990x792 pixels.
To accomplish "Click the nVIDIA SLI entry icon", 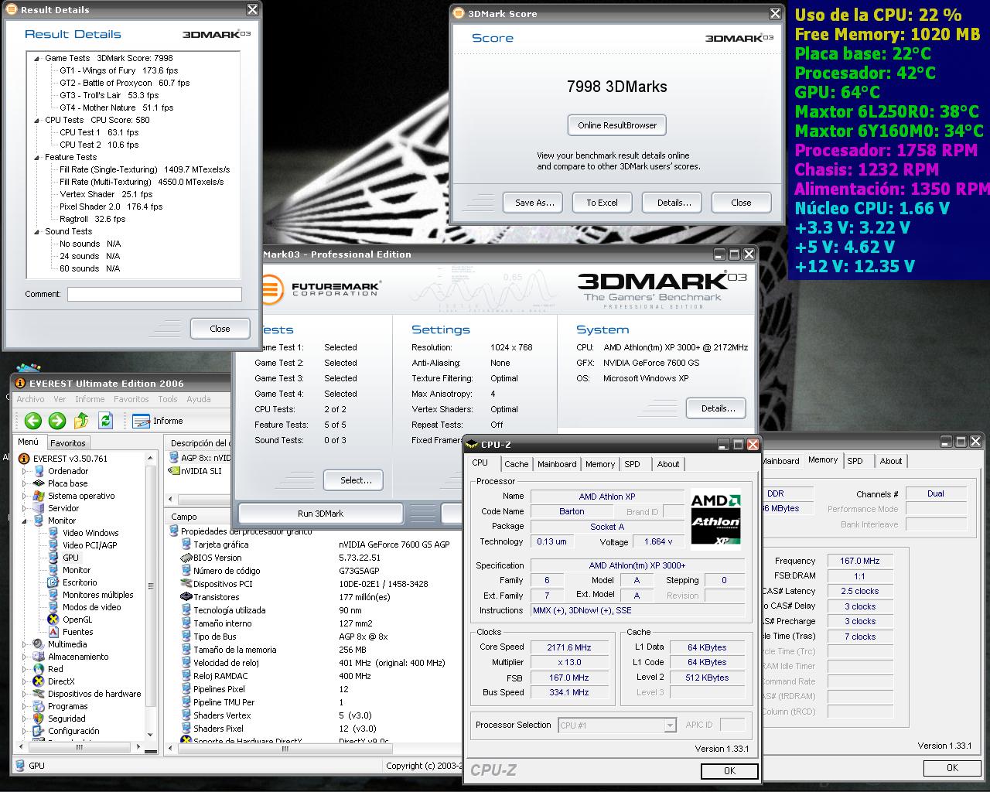I will click(174, 471).
